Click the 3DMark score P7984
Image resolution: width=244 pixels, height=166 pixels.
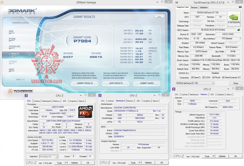tap(82, 41)
